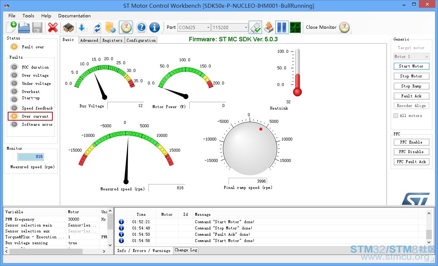Click the message log scroll down arrow
The height and width of the screenshot is (266, 438).
point(429,242)
